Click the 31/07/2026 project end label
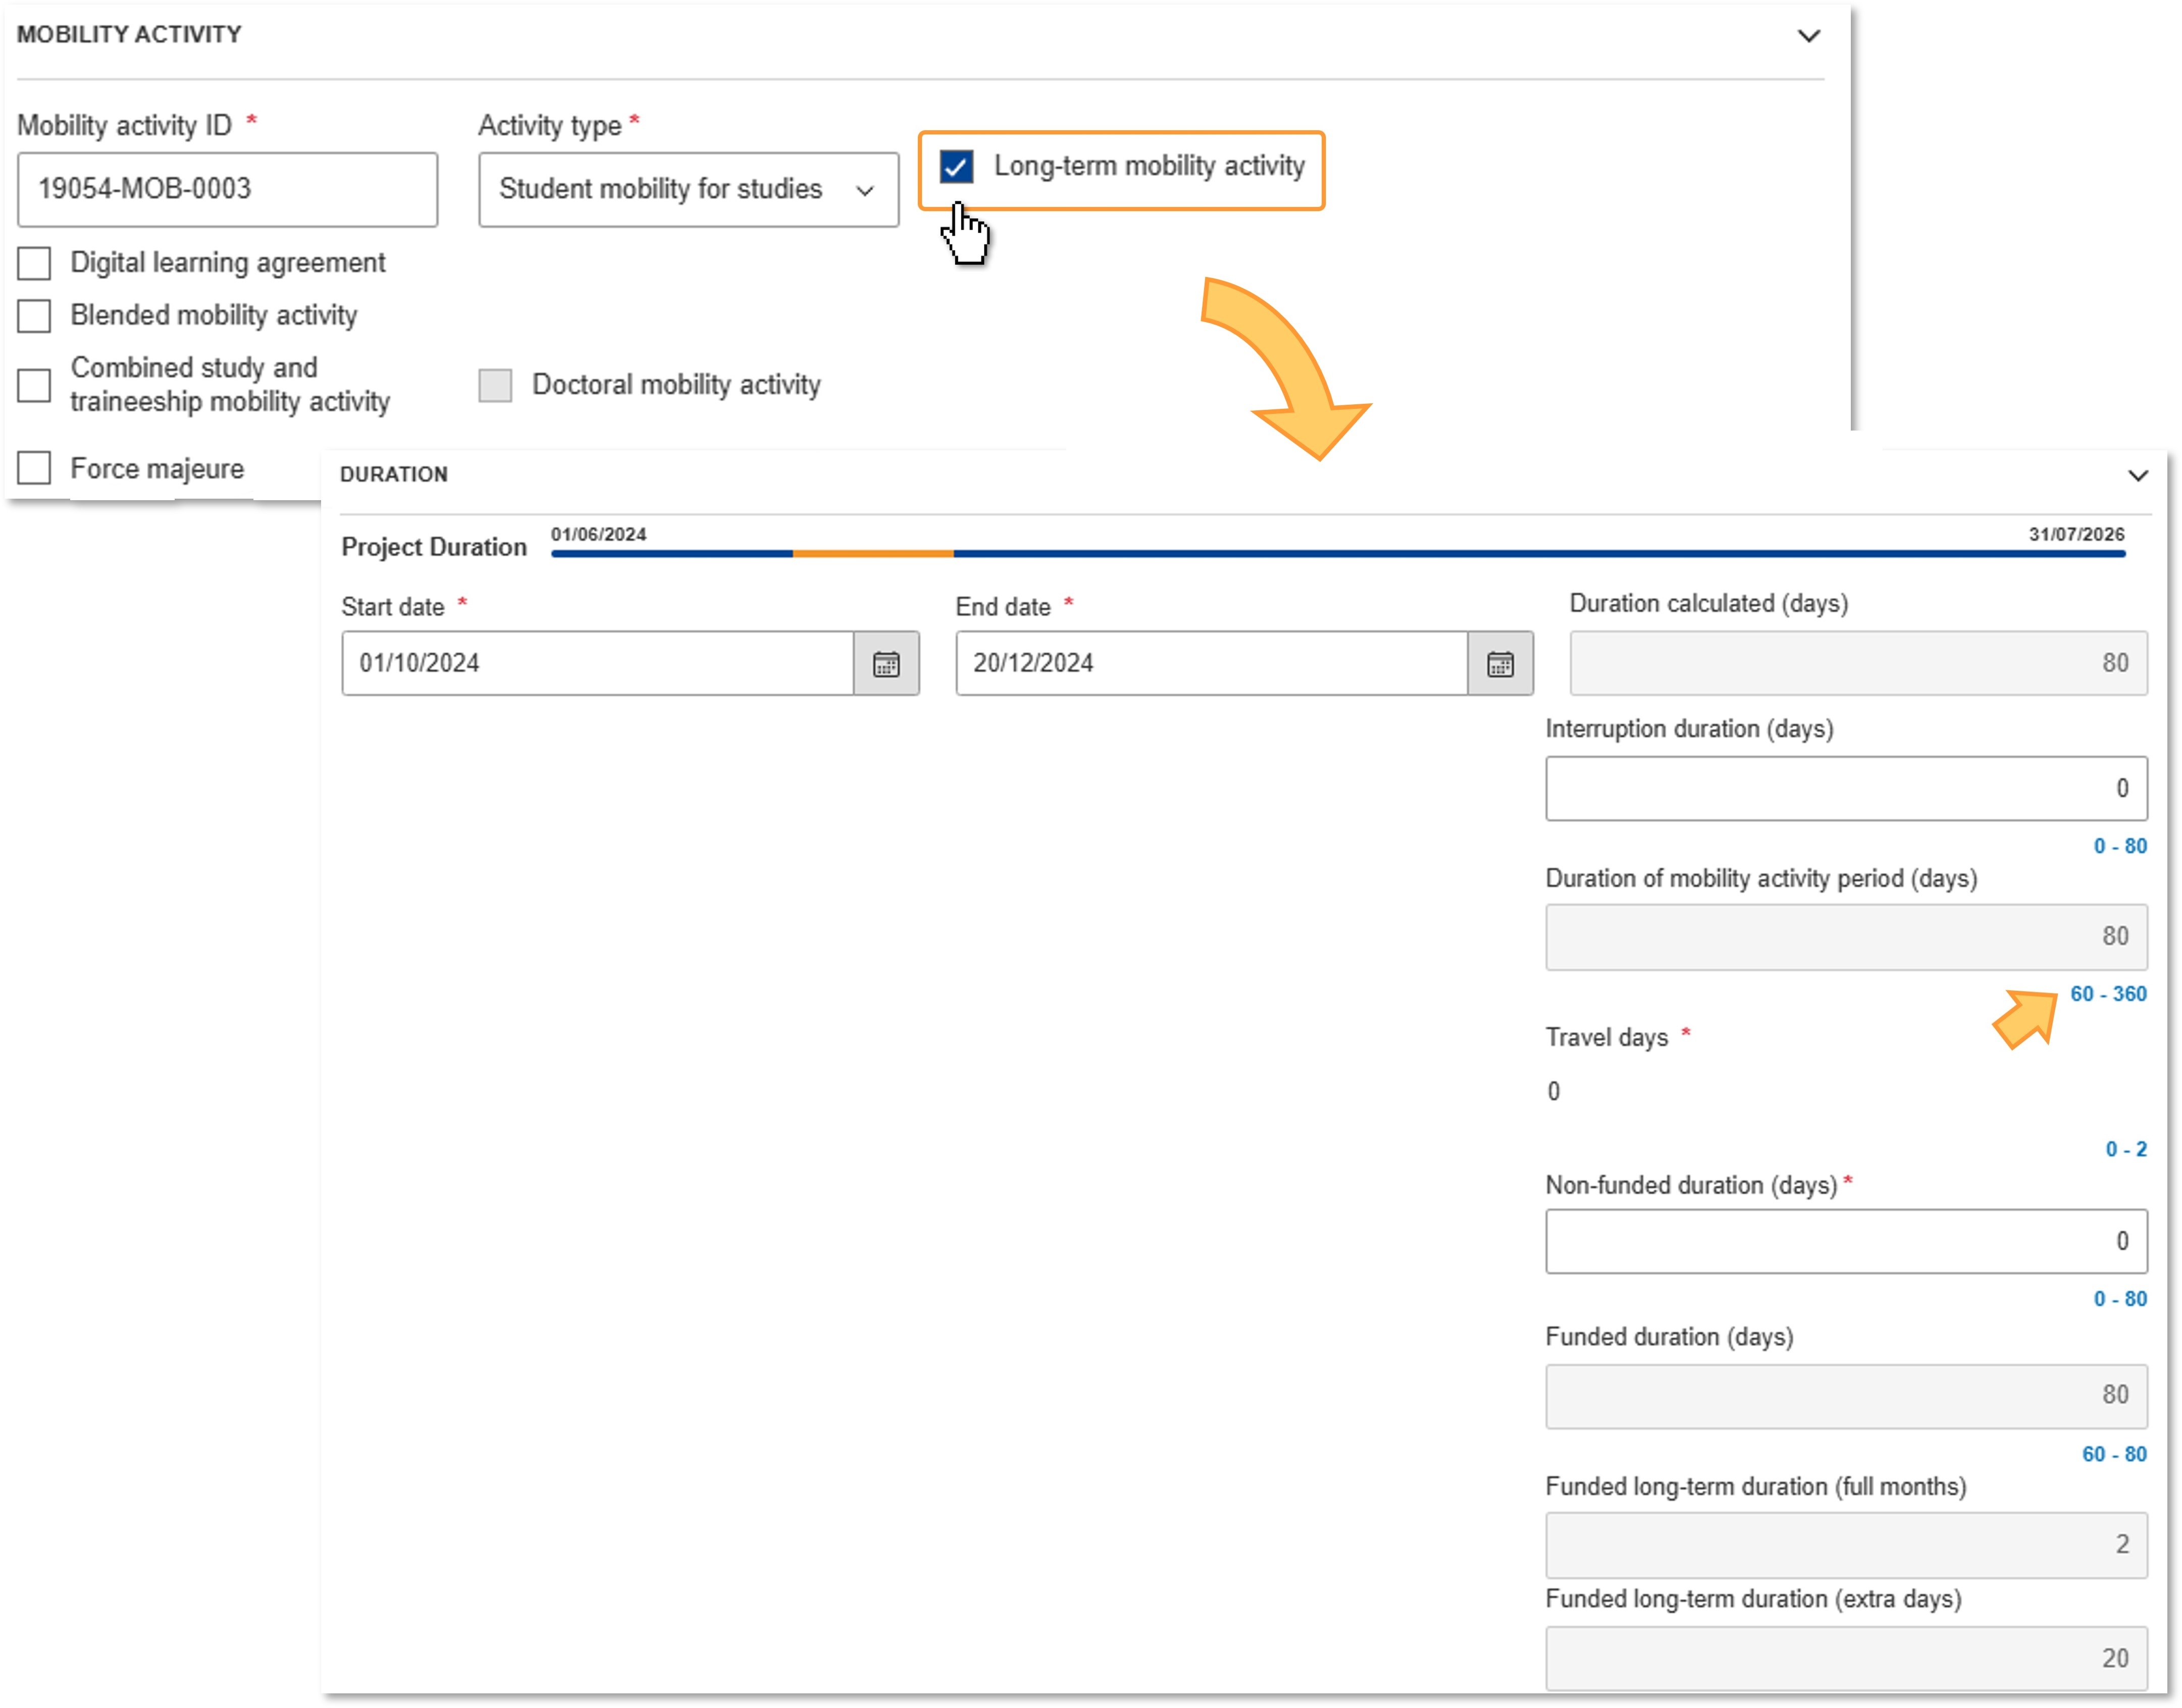The image size is (2182, 1708). click(2076, 534)
